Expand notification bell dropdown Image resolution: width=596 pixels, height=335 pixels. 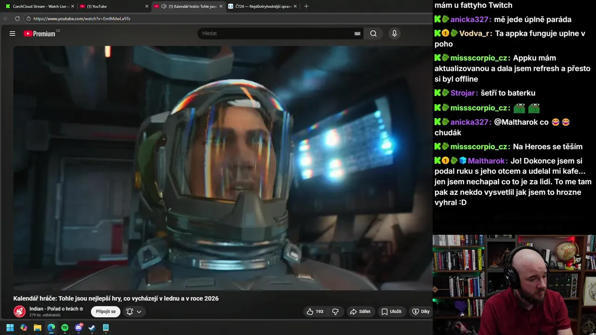point(134,311)
